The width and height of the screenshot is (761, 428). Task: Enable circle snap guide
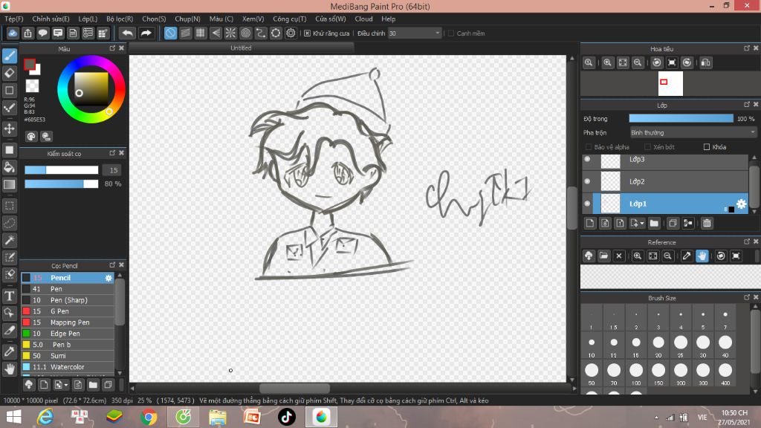[x=245, y=33]
